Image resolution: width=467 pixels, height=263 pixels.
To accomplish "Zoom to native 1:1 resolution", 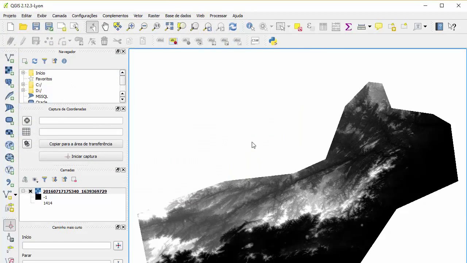I will point(156,27).
